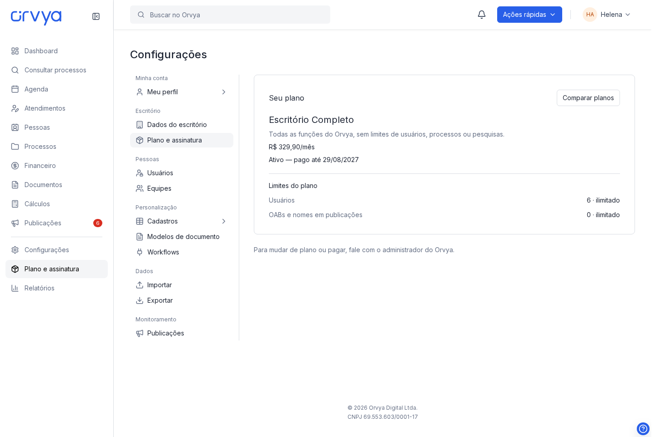Click the Consultar processos magnifier icon

point(15,70)
